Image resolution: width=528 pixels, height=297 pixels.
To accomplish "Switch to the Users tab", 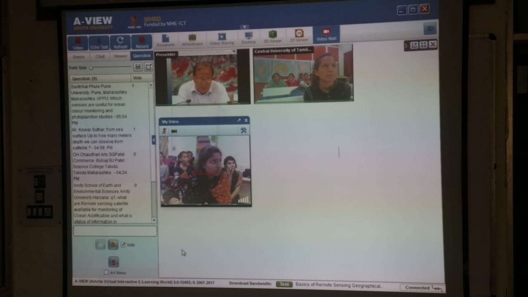I will [x=78, y=57].
